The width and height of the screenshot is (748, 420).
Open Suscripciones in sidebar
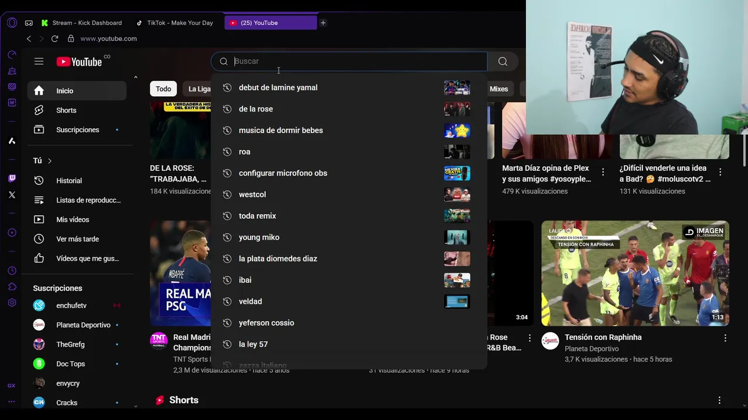(77, 129)
